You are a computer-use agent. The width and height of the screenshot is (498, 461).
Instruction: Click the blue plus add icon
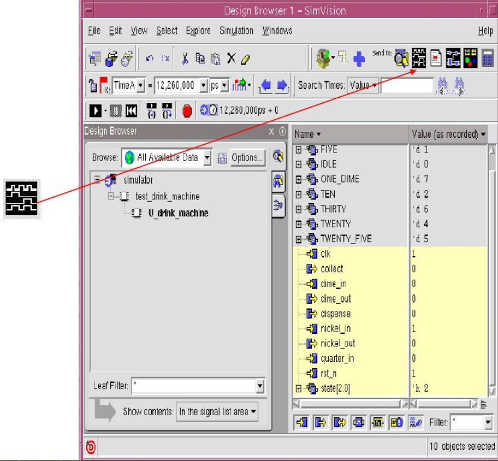(x=359, y=59)
